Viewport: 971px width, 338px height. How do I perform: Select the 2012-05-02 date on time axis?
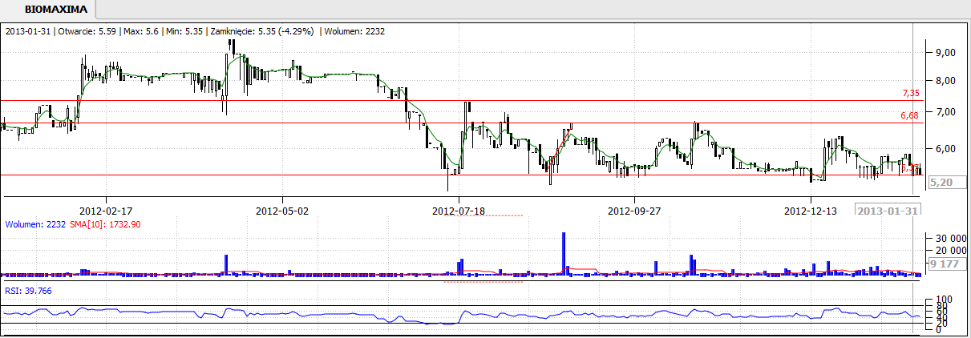coord(282,211)
